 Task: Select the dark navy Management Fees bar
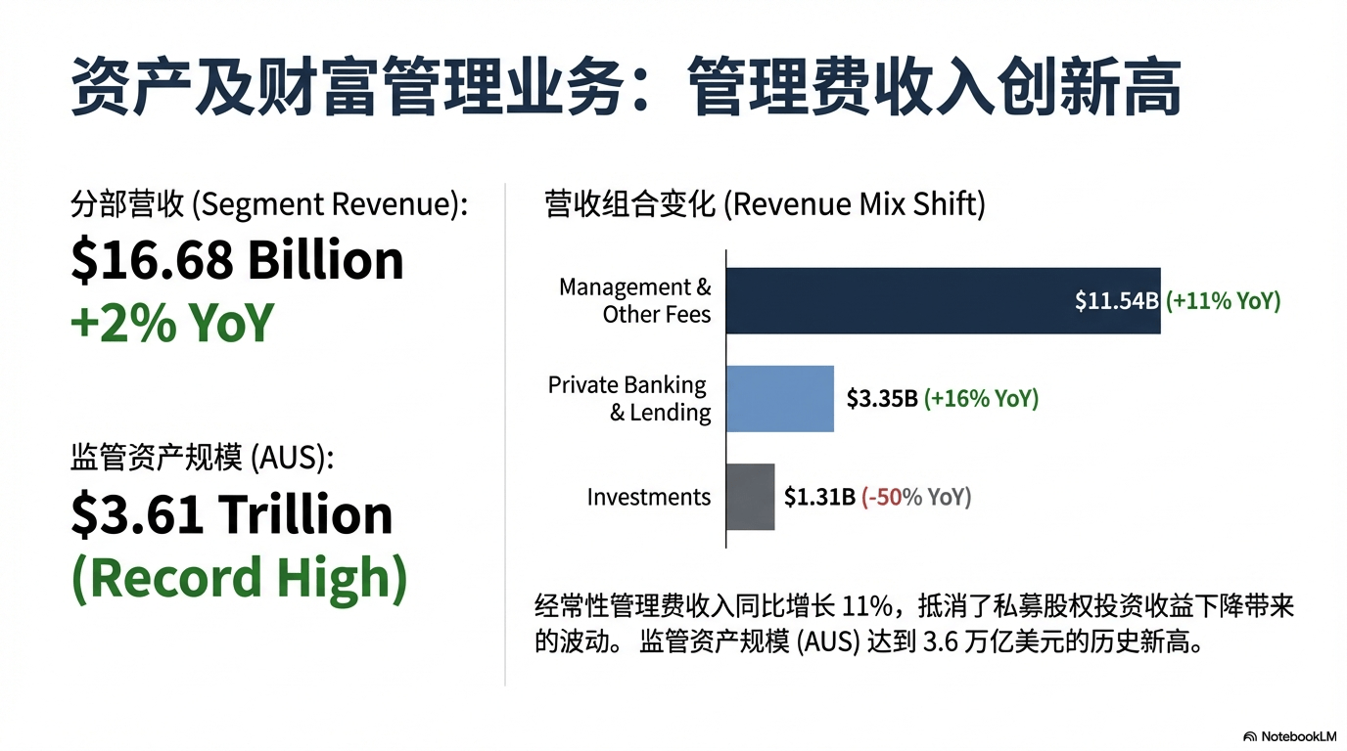[x=901, y=300]
